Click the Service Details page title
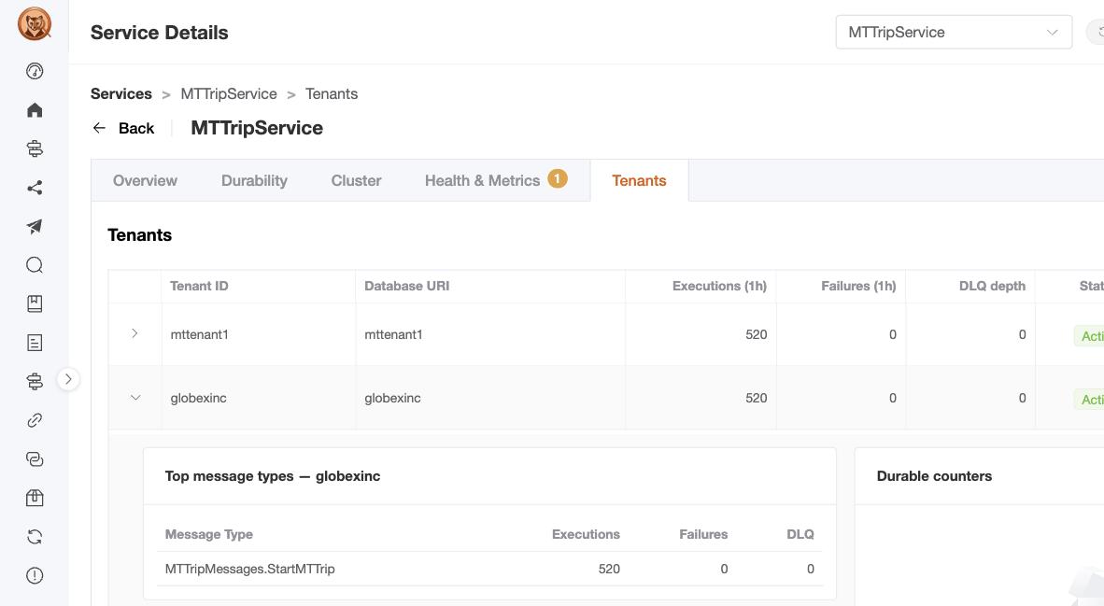1104x606 pixels. (x=159, y=33)
